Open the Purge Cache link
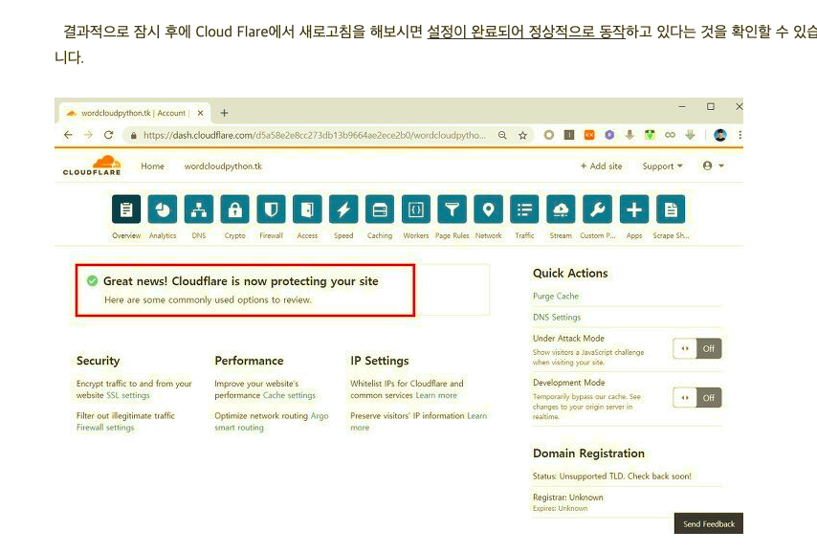 tap(556, 296)
